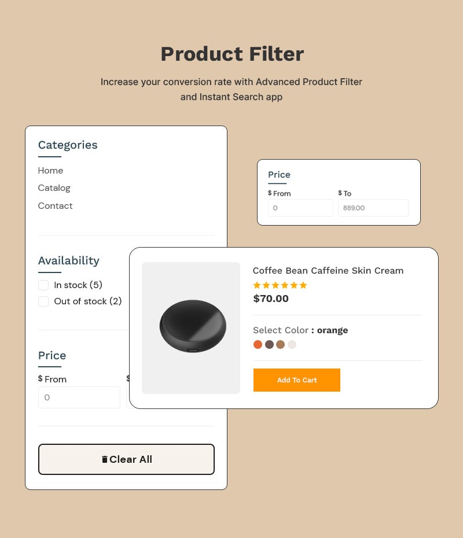Select the white color swatch
The image size is (463, 538).
(x=292, y=344)
